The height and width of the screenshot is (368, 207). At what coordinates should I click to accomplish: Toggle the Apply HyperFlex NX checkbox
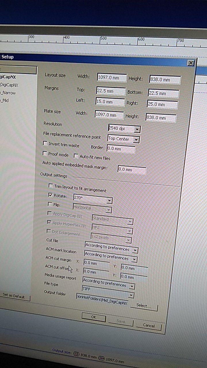(x=49, y=223)
